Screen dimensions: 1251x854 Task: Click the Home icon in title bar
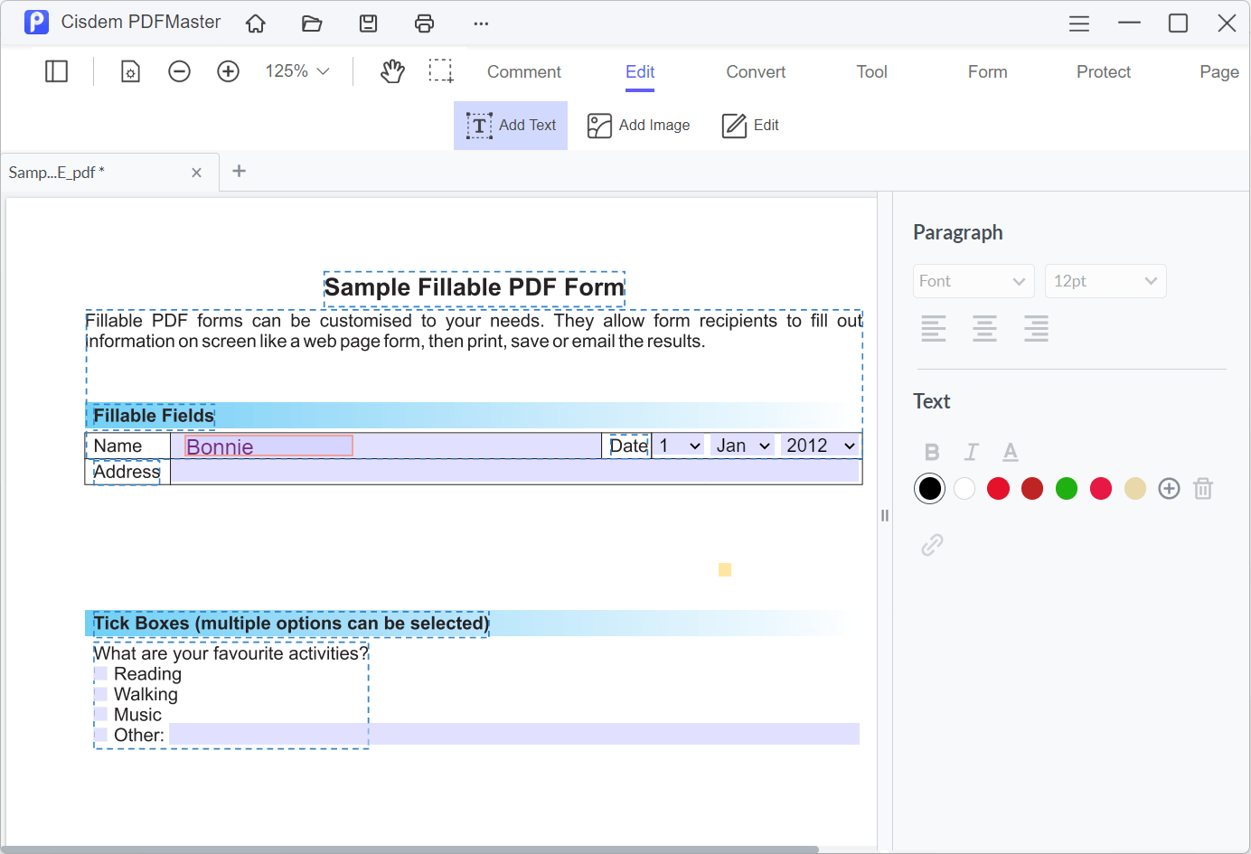click(256, 23)
